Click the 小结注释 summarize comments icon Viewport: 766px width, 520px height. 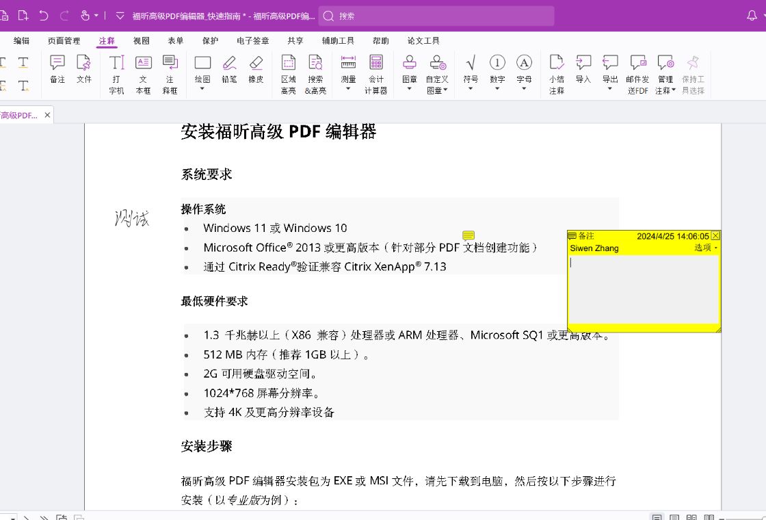tap(557, 75)
